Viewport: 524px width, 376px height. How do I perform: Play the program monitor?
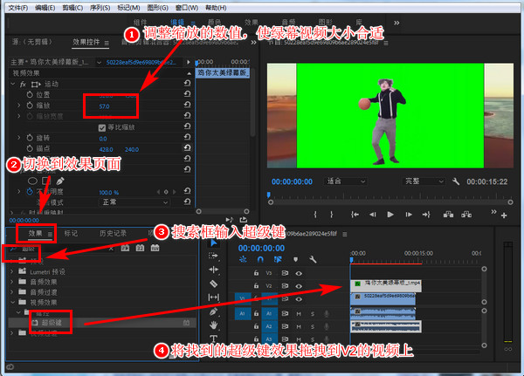[390, 215]
